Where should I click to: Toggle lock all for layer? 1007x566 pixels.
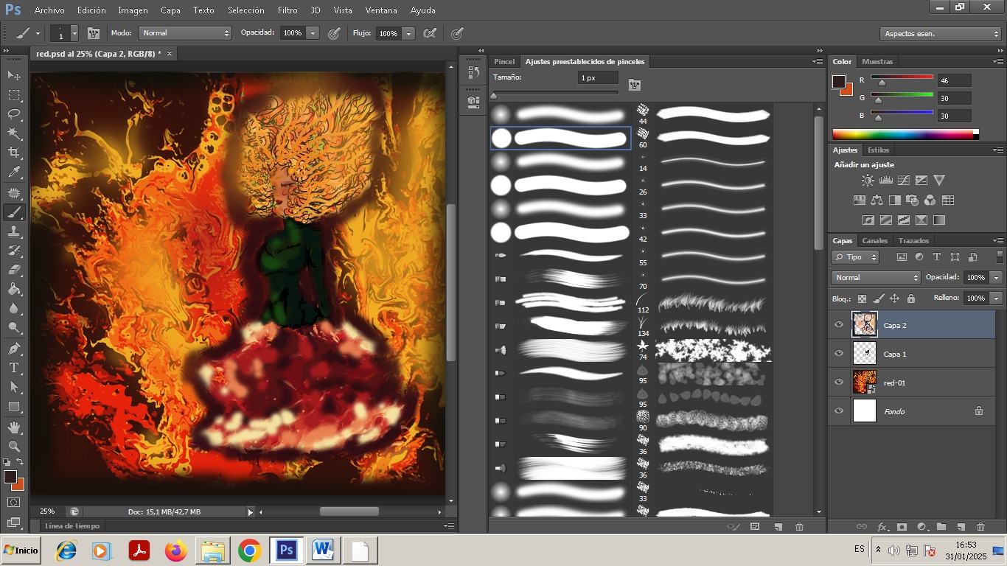click(x=911, y=298)
